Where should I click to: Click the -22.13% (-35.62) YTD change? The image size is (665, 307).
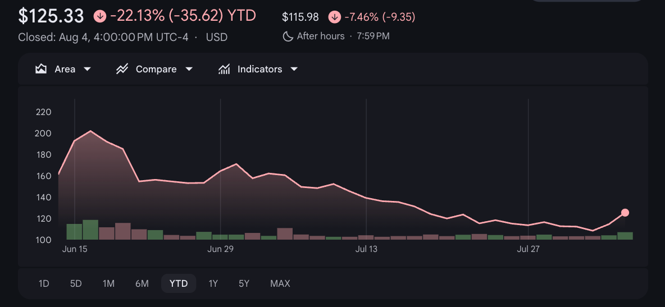click(x=183, y=16)
